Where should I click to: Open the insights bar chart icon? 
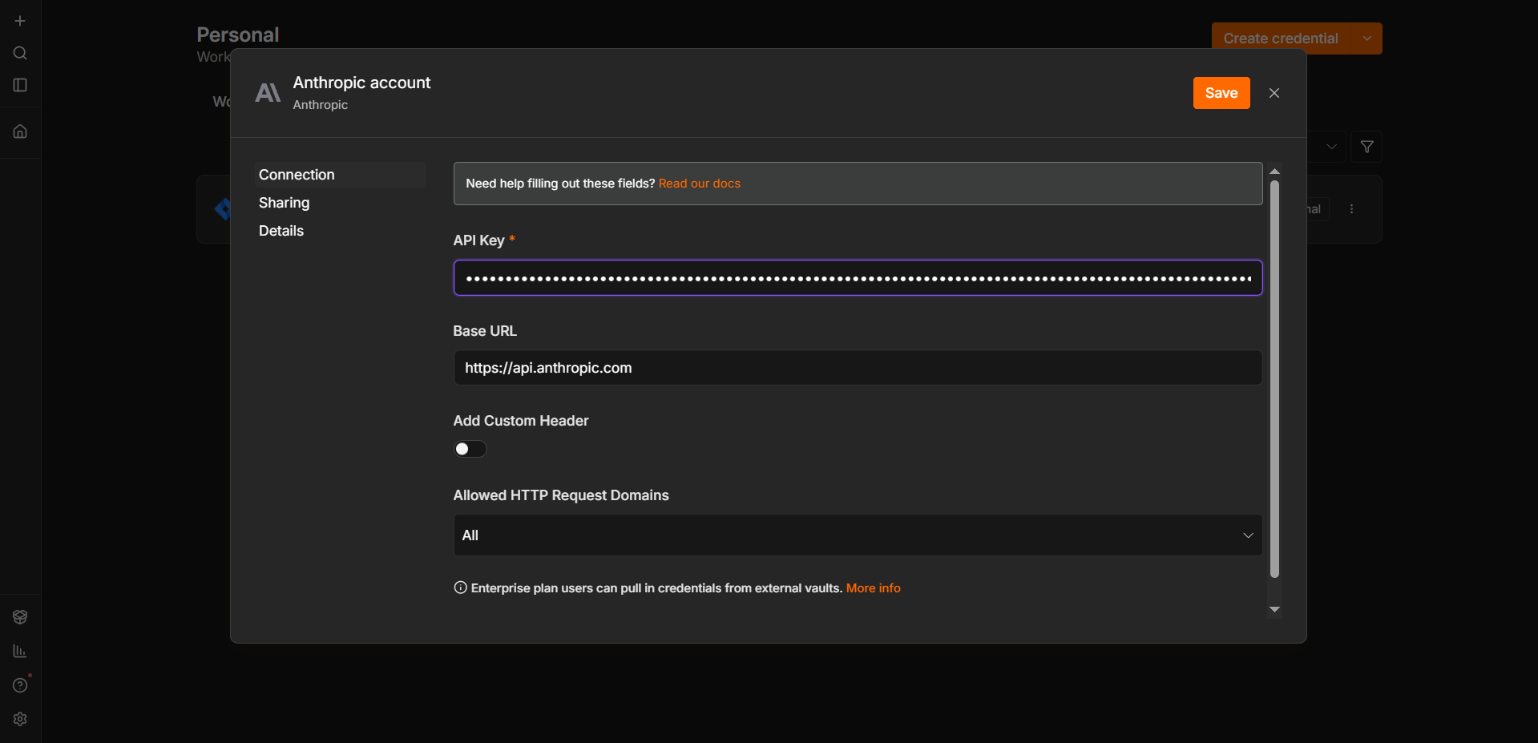tap(20, 651)
